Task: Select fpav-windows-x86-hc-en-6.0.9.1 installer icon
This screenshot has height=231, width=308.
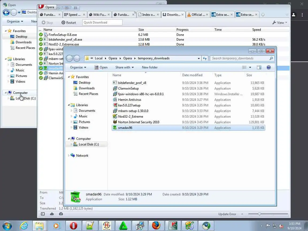Action: tap(115, 94)
